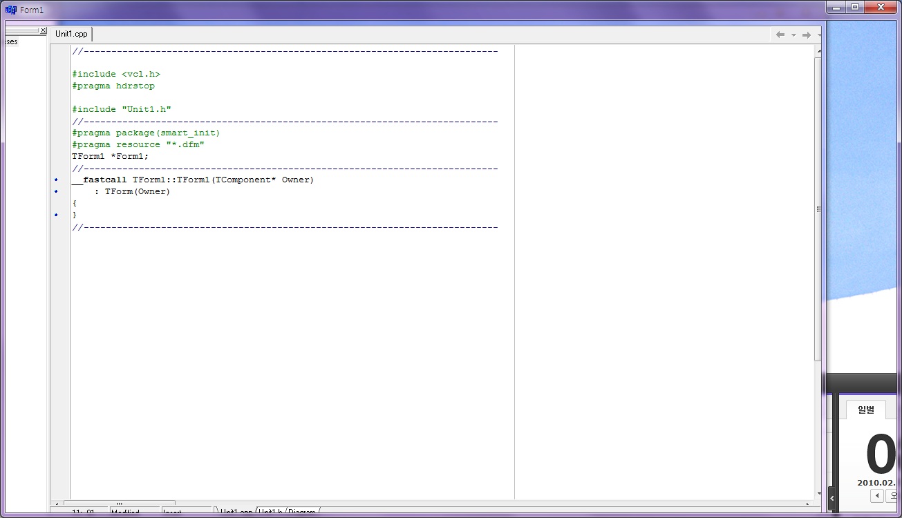The height and width of the screenshot is (518, 902).
Task: Click the calendar widget collapse chevron
Action: (831, 498)
